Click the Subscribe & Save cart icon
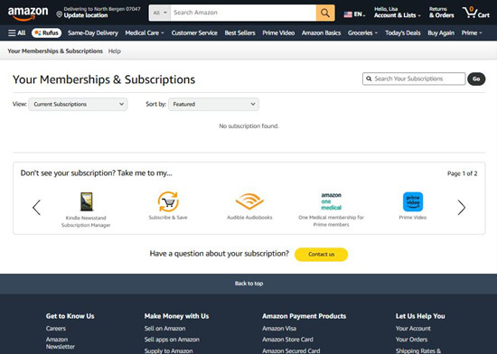Screen dimensions: 497x354 point(168,201)
